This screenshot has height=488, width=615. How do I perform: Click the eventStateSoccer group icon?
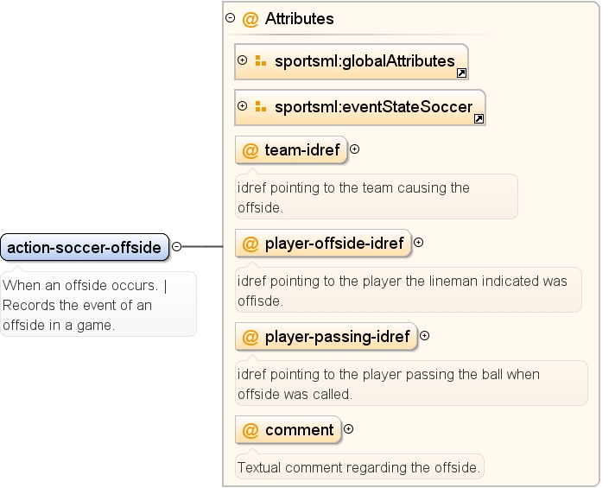pyautogui.click(x=261, y=106)
